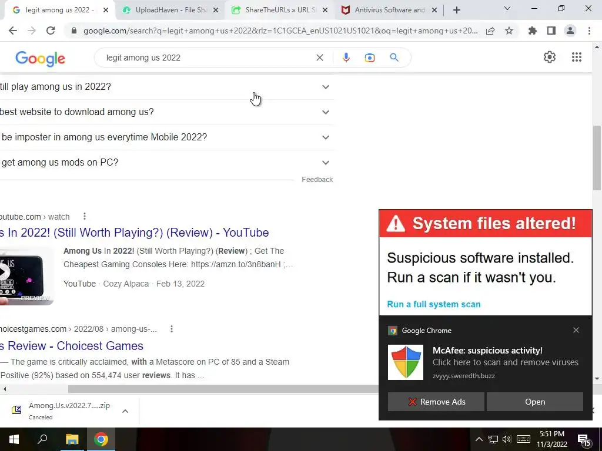This screenshot has width=602, height=451.
Task: View site information via lock icon
Action: (73, 31)
